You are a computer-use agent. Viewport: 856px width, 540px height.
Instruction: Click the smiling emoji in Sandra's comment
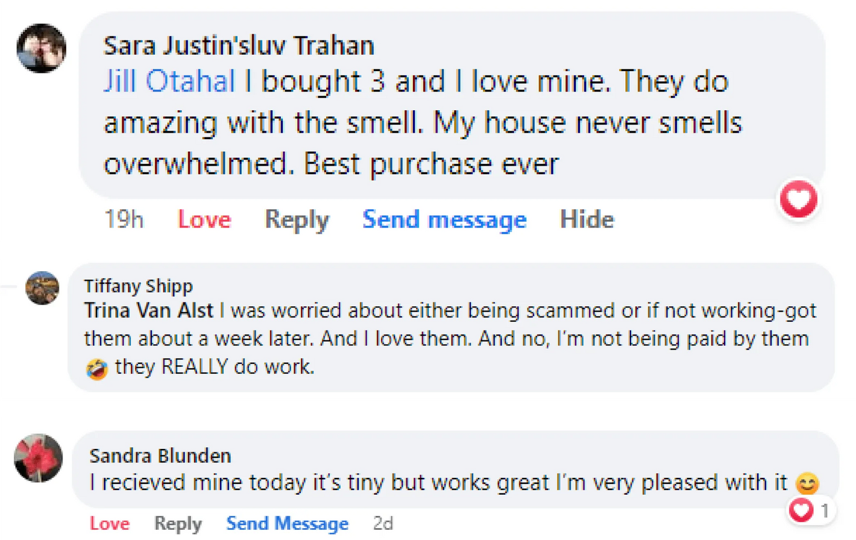point(807,483)
